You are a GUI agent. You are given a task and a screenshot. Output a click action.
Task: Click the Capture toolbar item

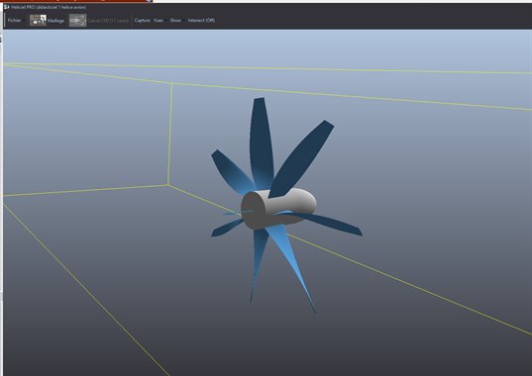click(x=142, y=21)
